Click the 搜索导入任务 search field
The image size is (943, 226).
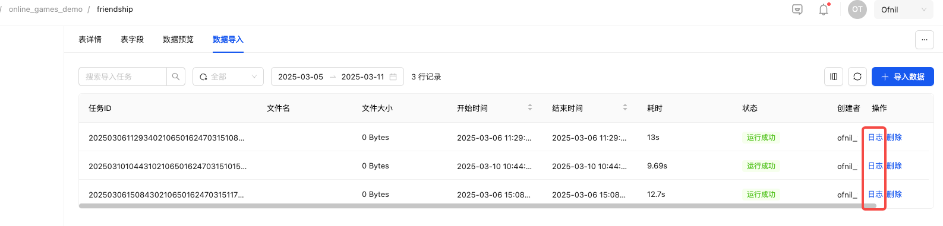coord(122,77)
